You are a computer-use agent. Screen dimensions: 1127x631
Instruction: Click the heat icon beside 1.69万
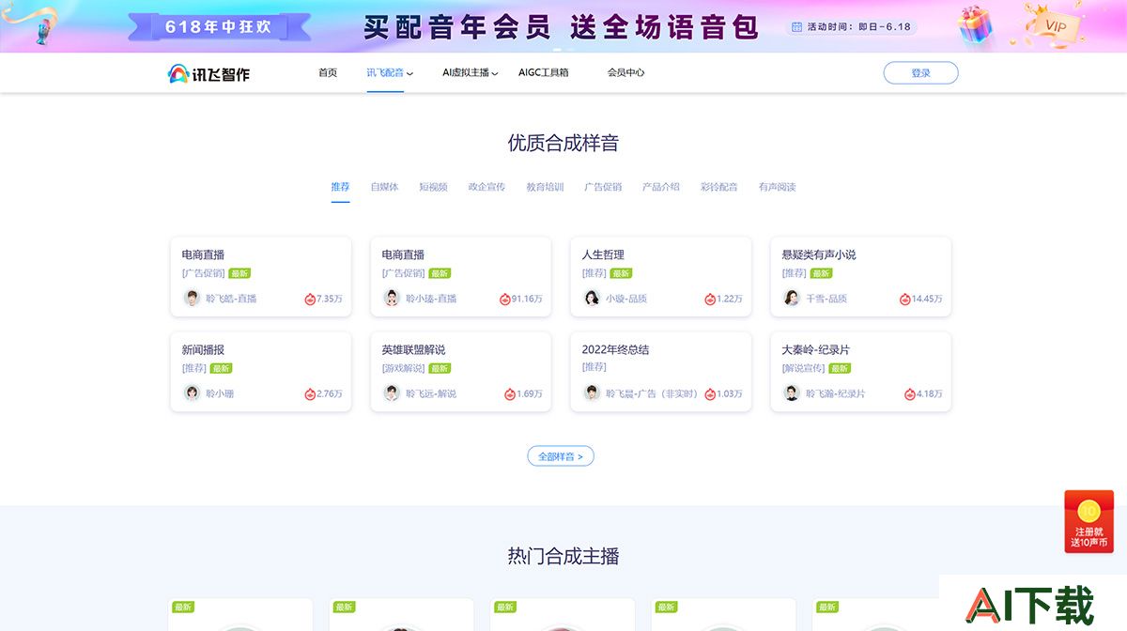(510, 393)
